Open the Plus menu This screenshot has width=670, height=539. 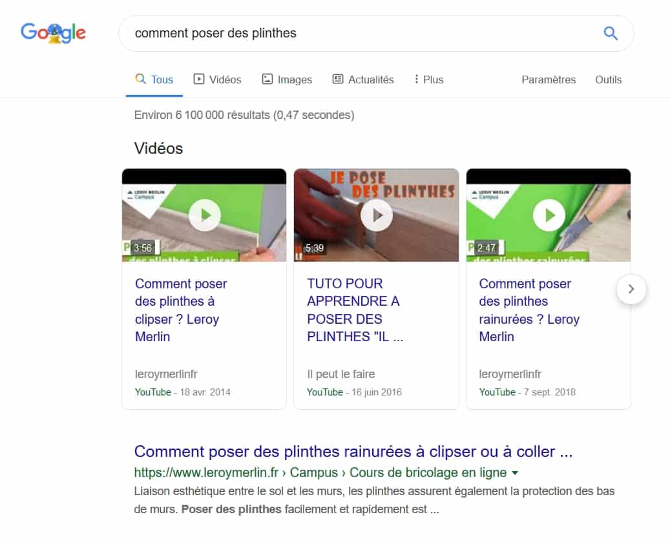[x=429, y=79]
